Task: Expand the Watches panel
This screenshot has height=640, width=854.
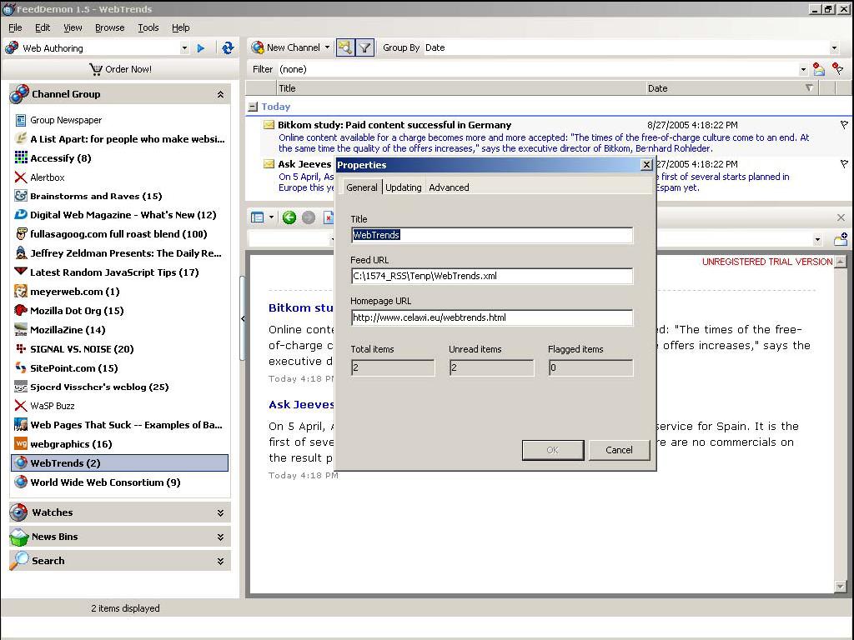Action: (x=220, y=512)
